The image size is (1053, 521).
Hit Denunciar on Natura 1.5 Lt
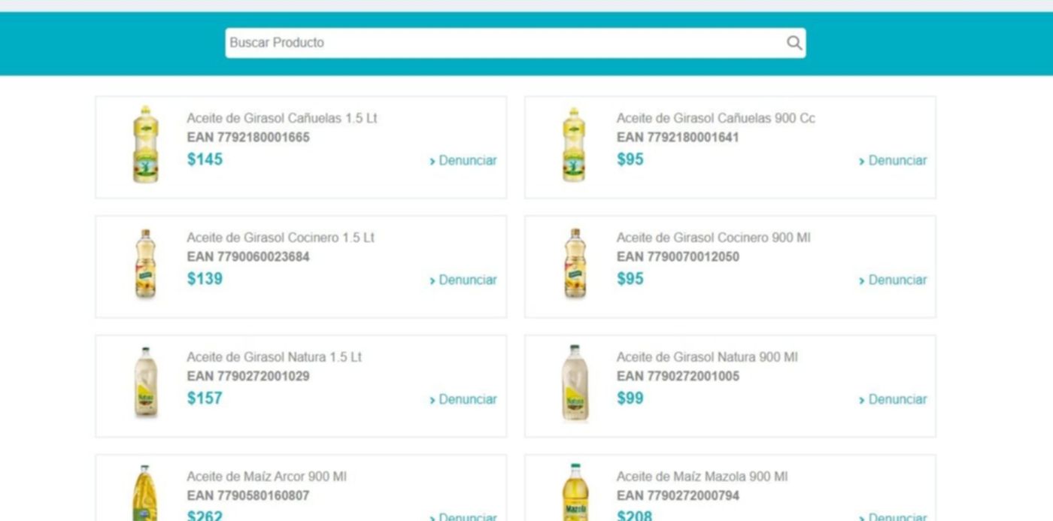pos(463,400)
